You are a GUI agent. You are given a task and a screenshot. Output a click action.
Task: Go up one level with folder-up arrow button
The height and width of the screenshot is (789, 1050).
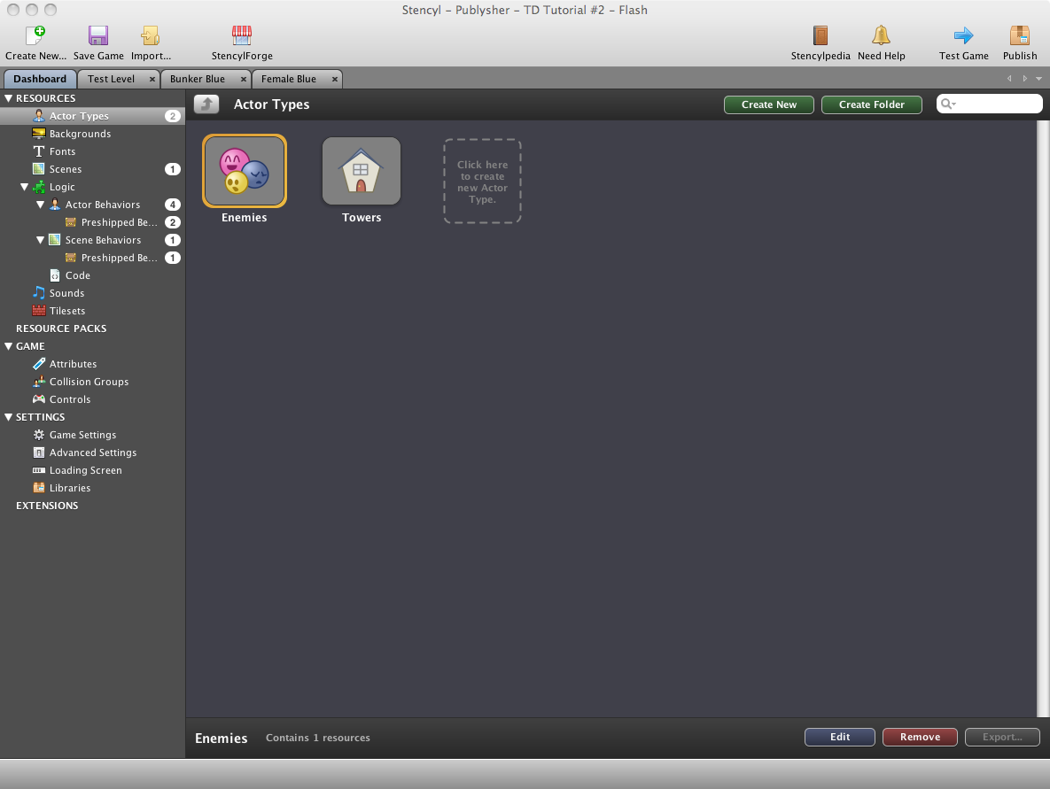point(206,104)
